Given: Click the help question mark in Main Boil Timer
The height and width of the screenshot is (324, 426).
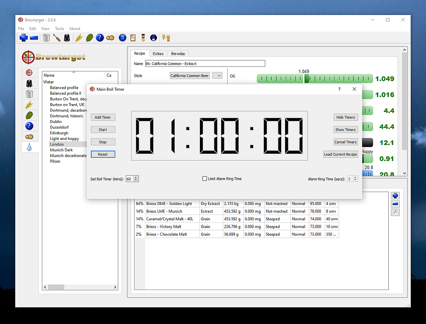Looking at the screenshot, I should pyautogui.click(x=339, y=89).
